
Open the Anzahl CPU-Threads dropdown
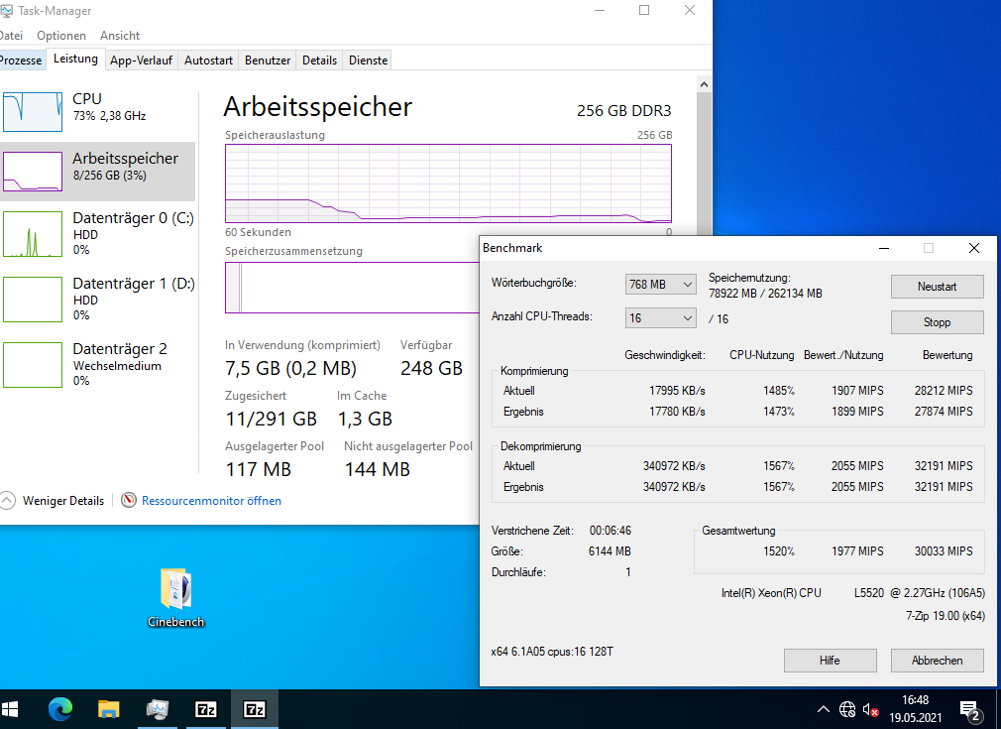(x=660, y=317)
